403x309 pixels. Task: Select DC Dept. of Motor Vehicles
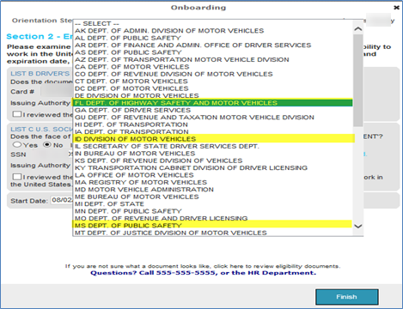pyautogui.click(x=213, y=88)
